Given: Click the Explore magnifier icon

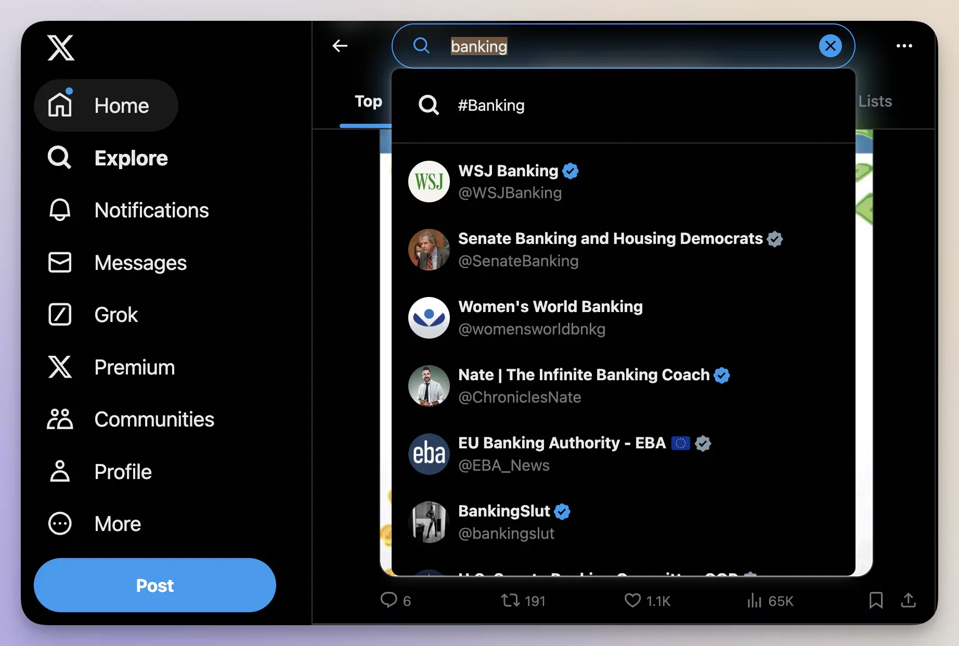Looking at the screenshot, I should point(59,158).
